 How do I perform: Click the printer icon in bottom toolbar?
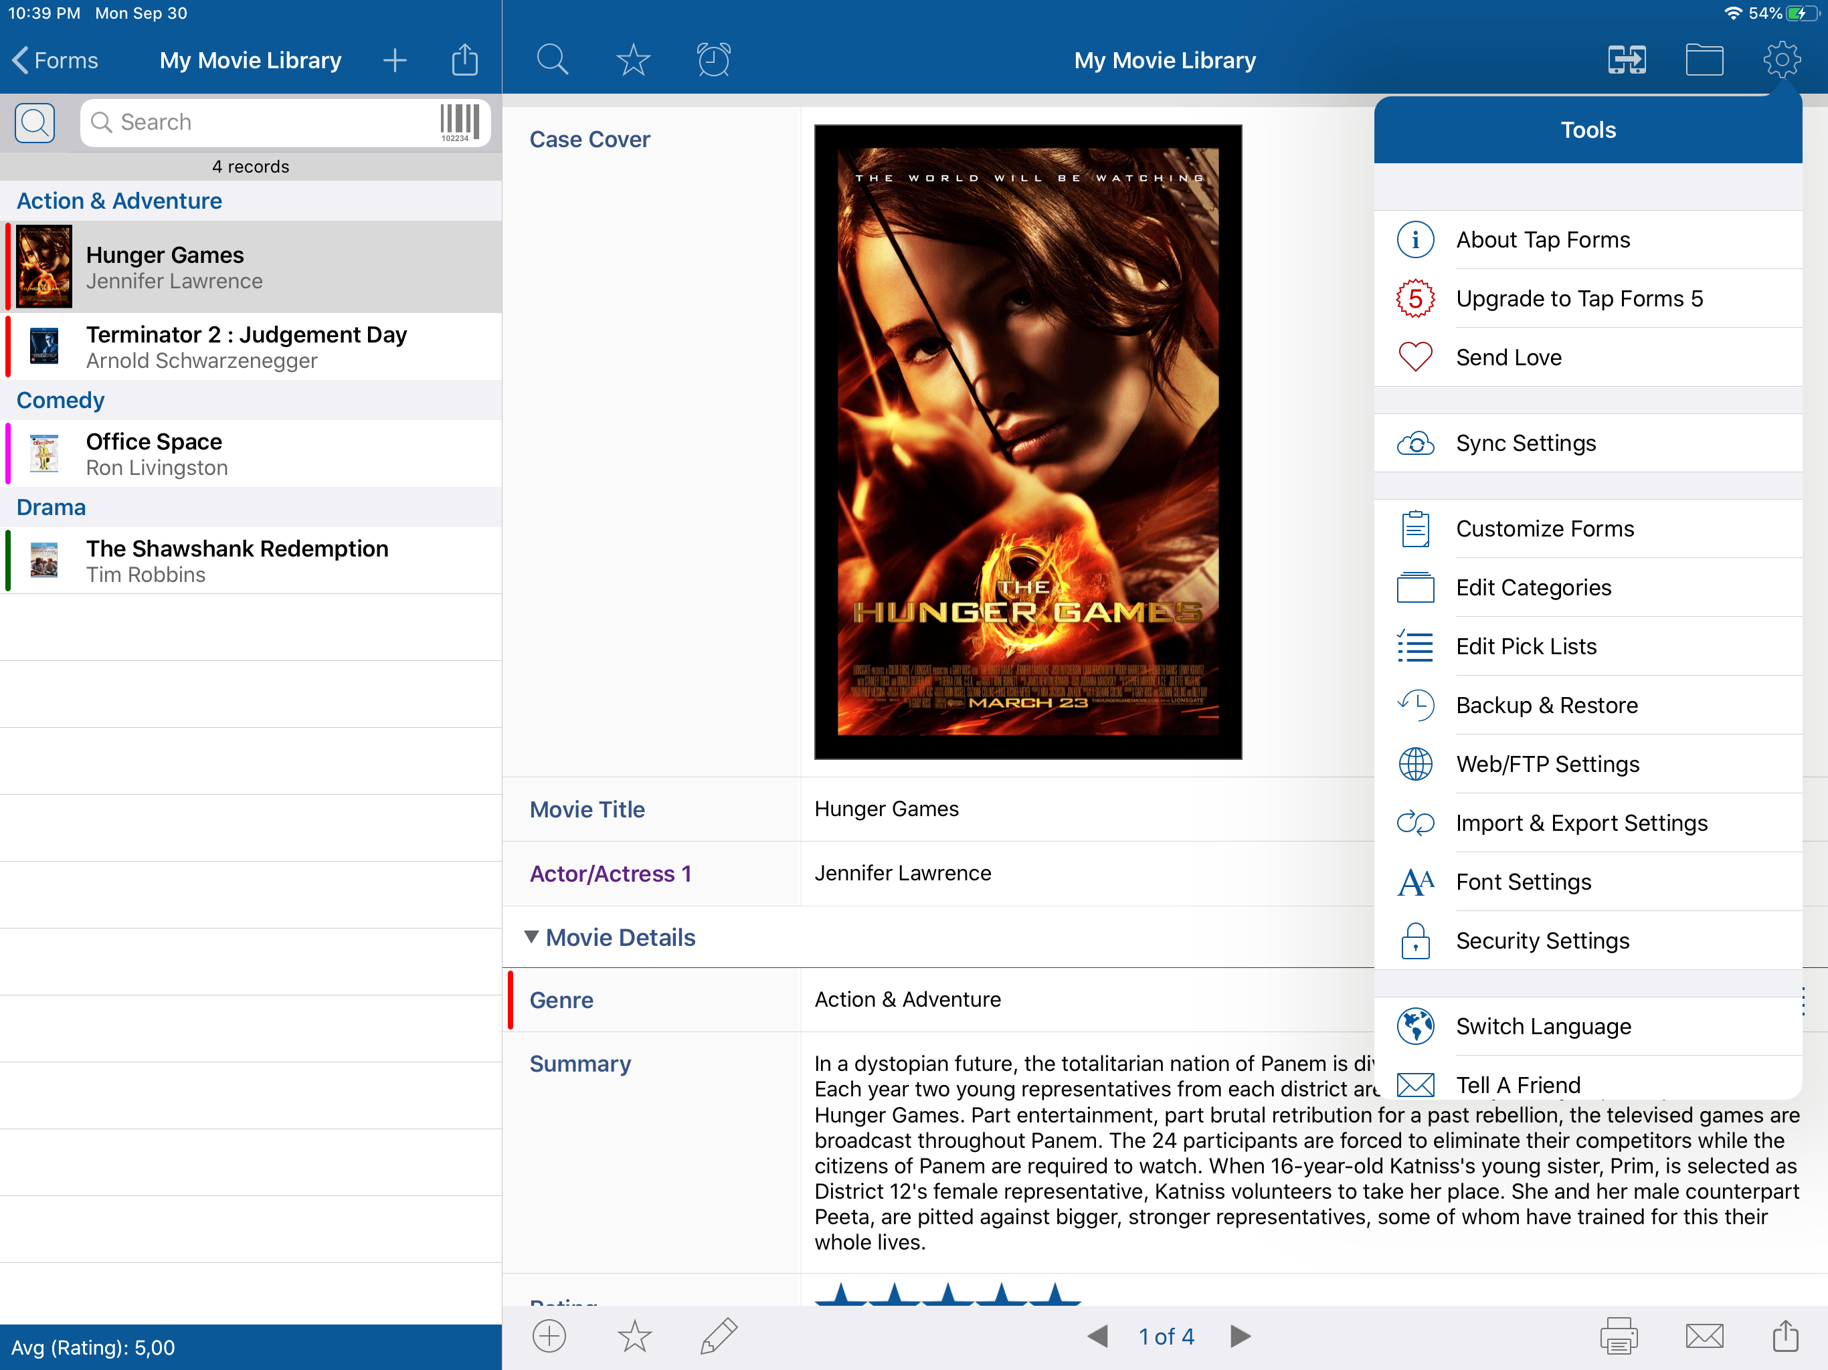pyautogui.click(x=1618, y=1335)
